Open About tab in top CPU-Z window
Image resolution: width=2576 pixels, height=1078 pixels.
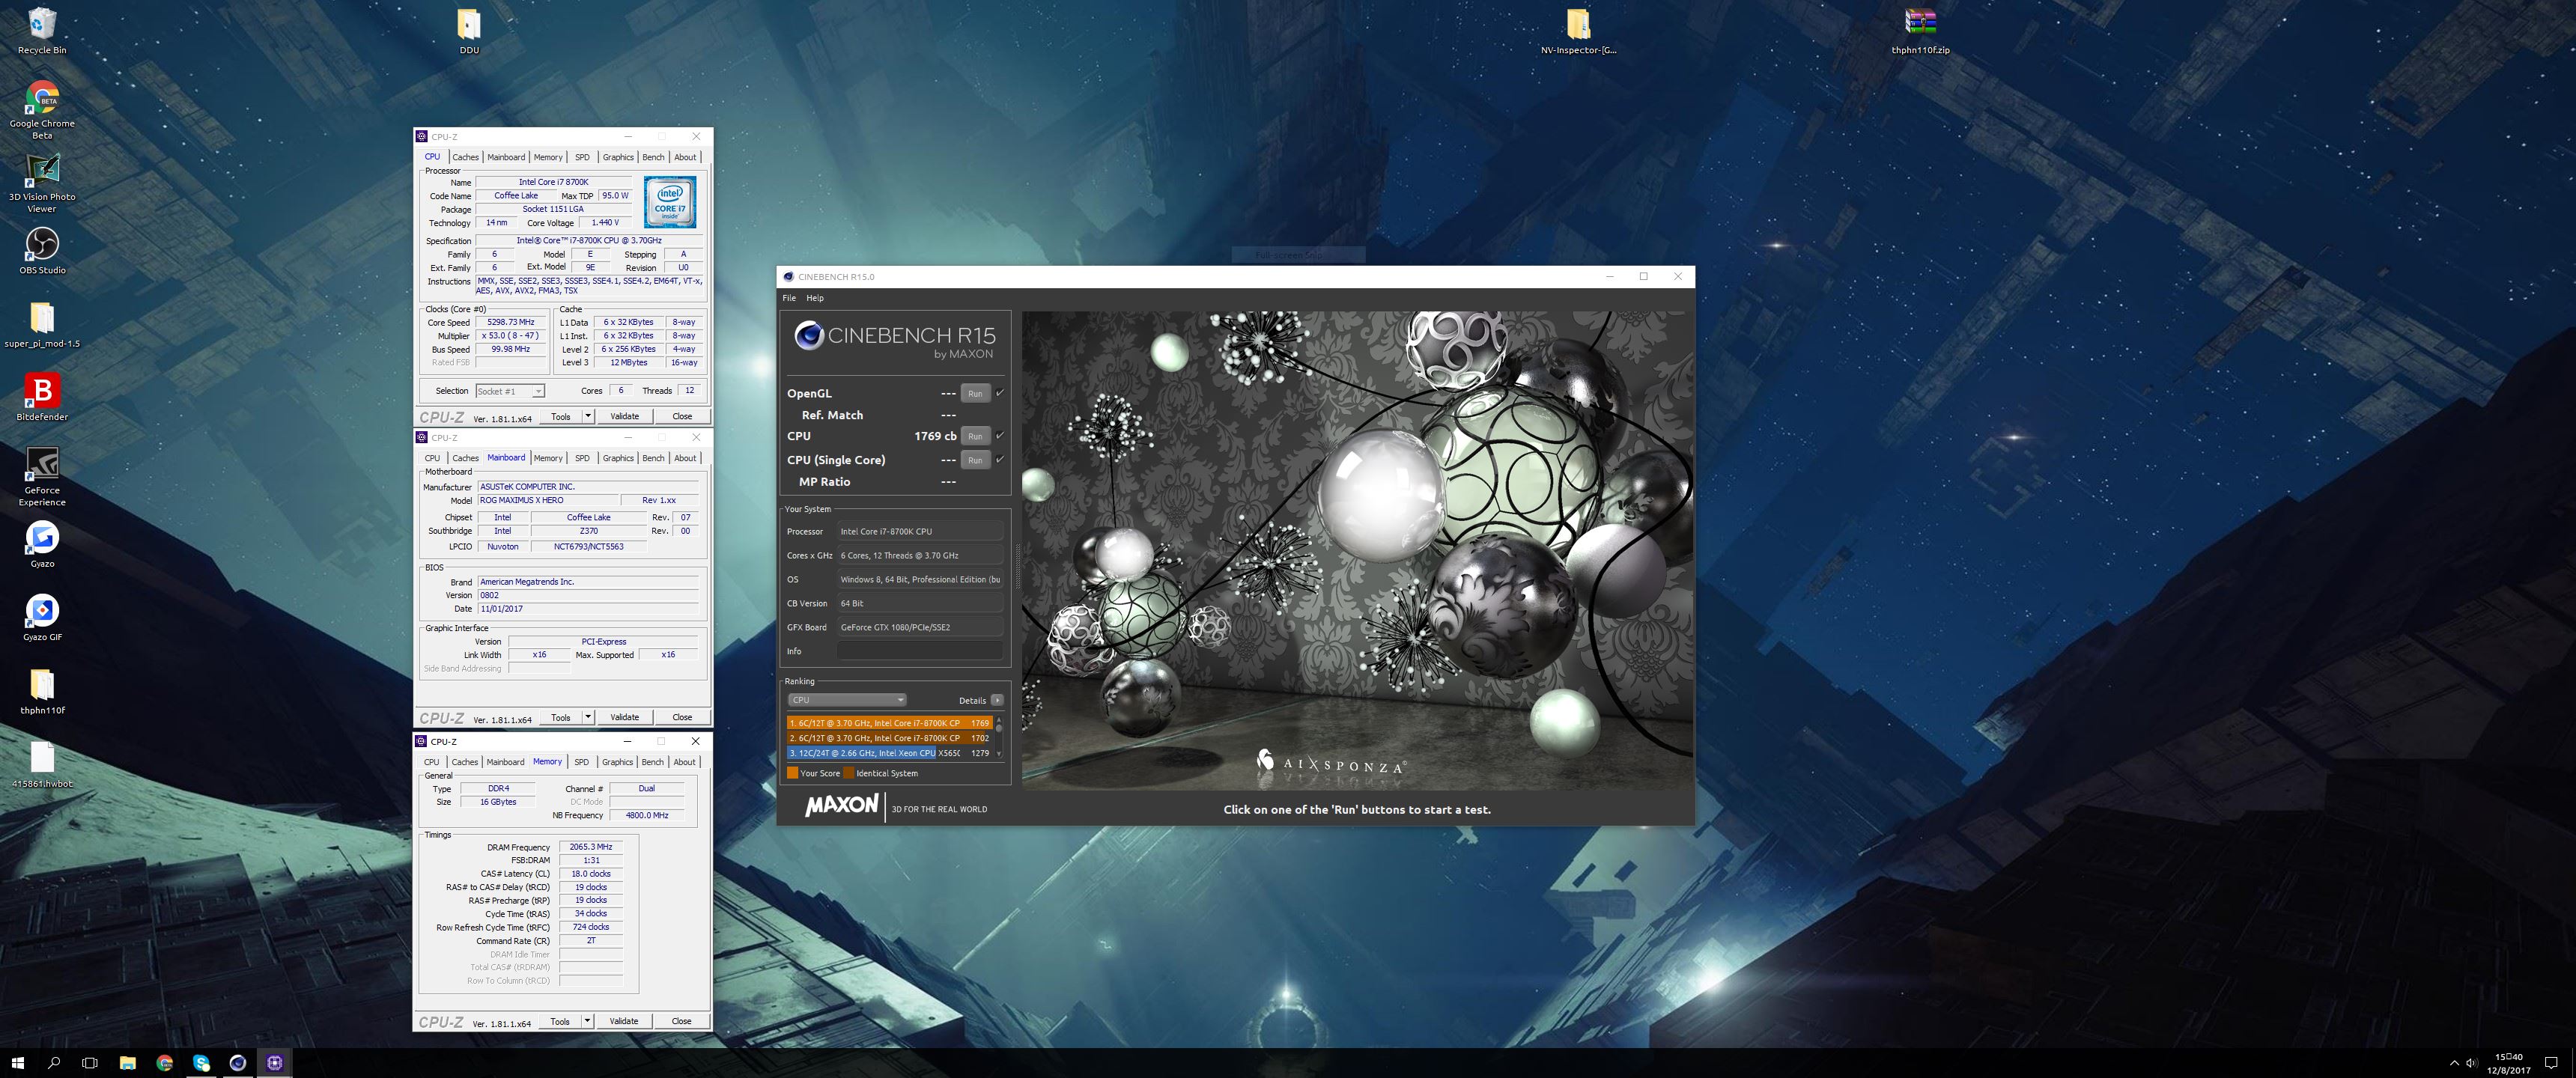coord(685,157)
